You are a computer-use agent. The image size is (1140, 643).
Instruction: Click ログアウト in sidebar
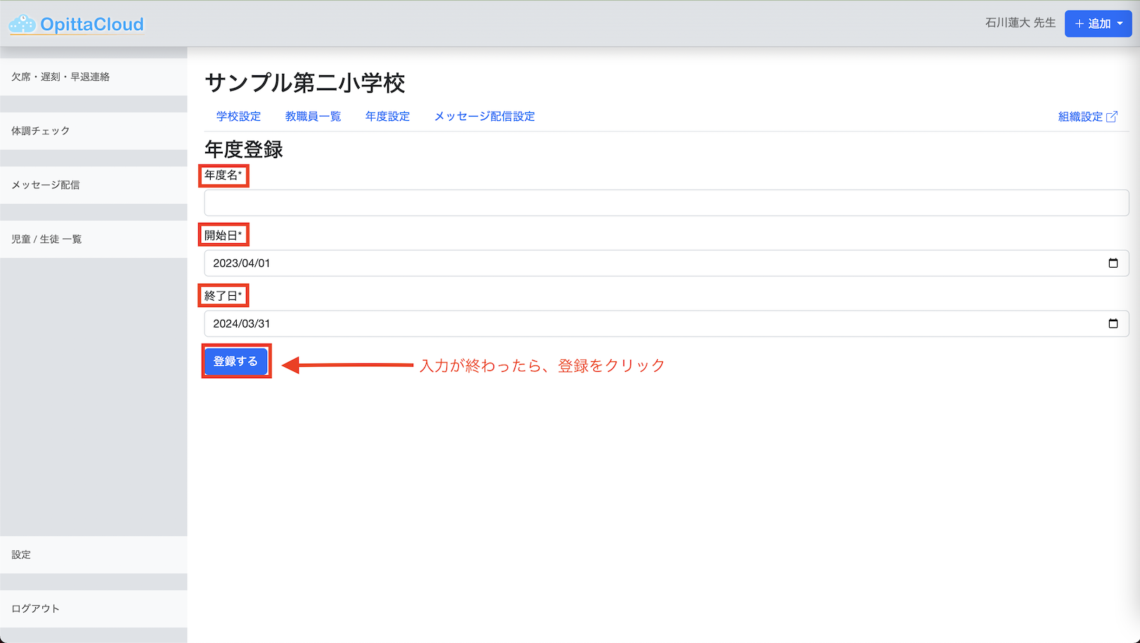[93, 609]
